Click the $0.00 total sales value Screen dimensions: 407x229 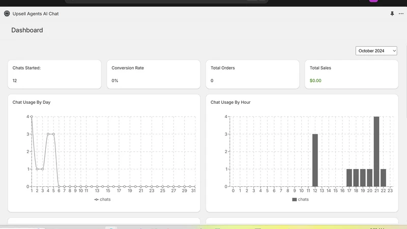click(315, 80)
